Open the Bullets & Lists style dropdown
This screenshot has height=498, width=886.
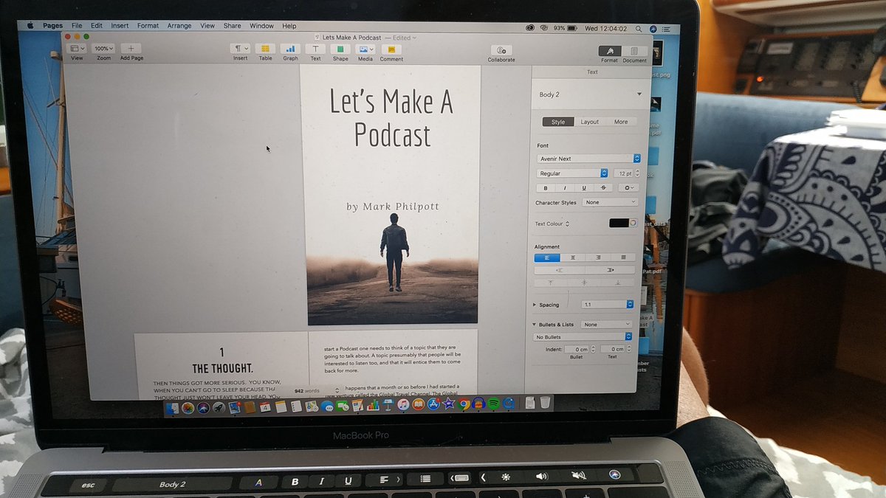(607, 325)
